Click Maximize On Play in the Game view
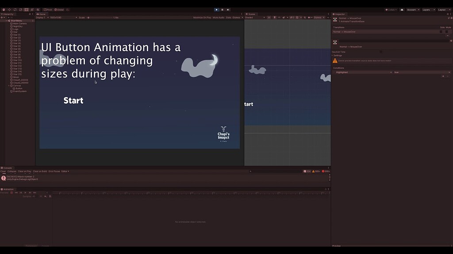Viewport: 453px width, 254px height. (x=201, y=18)
